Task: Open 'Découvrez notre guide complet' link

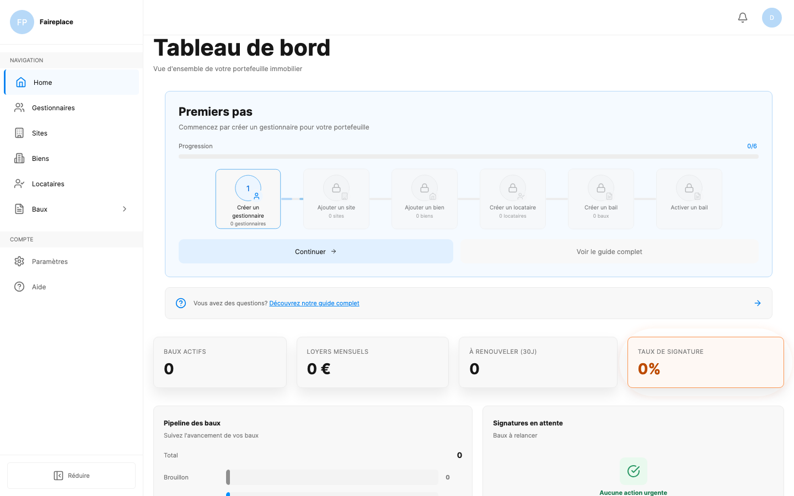Action: [314, 303]
